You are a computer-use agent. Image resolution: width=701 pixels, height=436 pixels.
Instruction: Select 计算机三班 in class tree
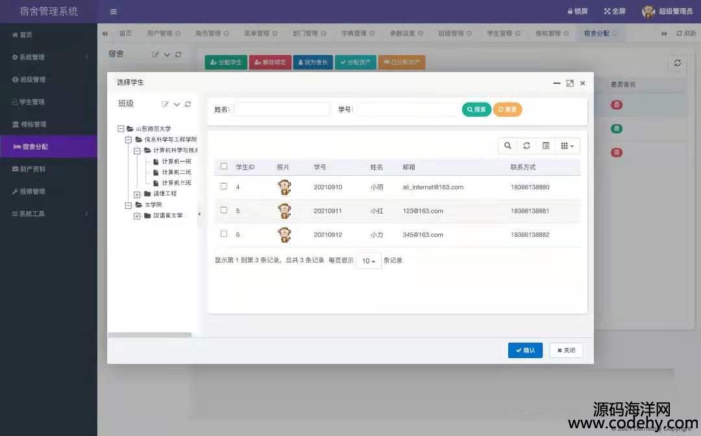(177, 183)
